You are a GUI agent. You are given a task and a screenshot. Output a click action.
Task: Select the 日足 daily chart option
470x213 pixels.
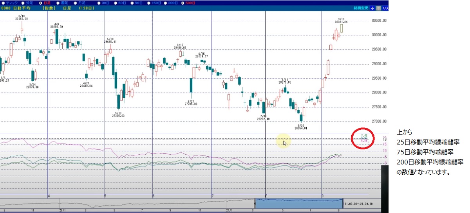pos(40,3)
